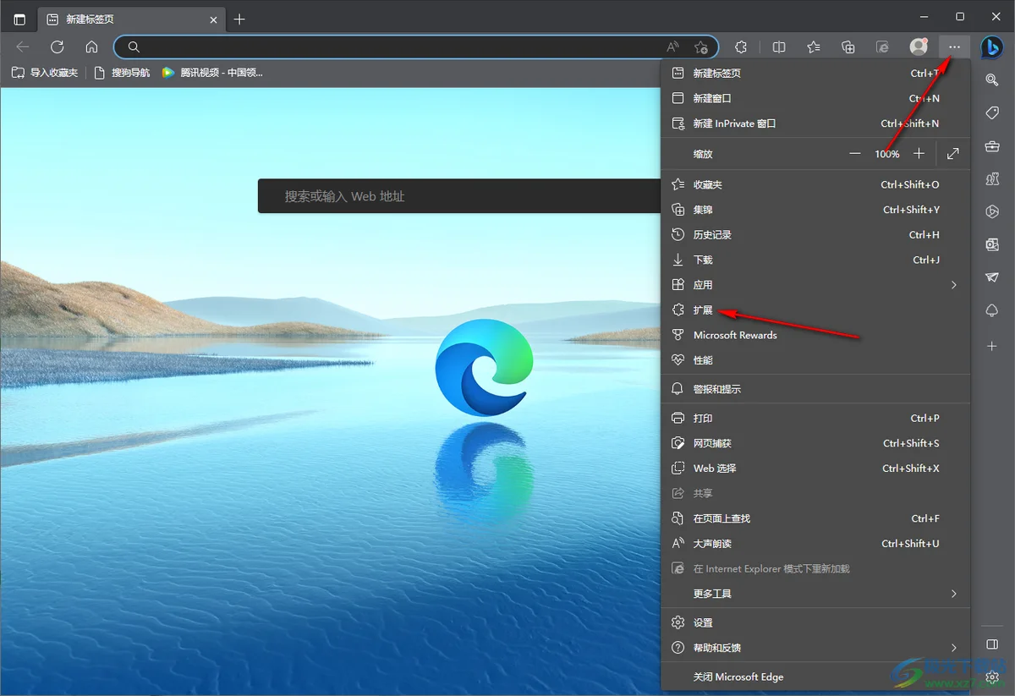Image resolution: width=1015 pixels, height=696 pixels.
Task: Open the sidebar Outlook icon
Action: [992, 244]
